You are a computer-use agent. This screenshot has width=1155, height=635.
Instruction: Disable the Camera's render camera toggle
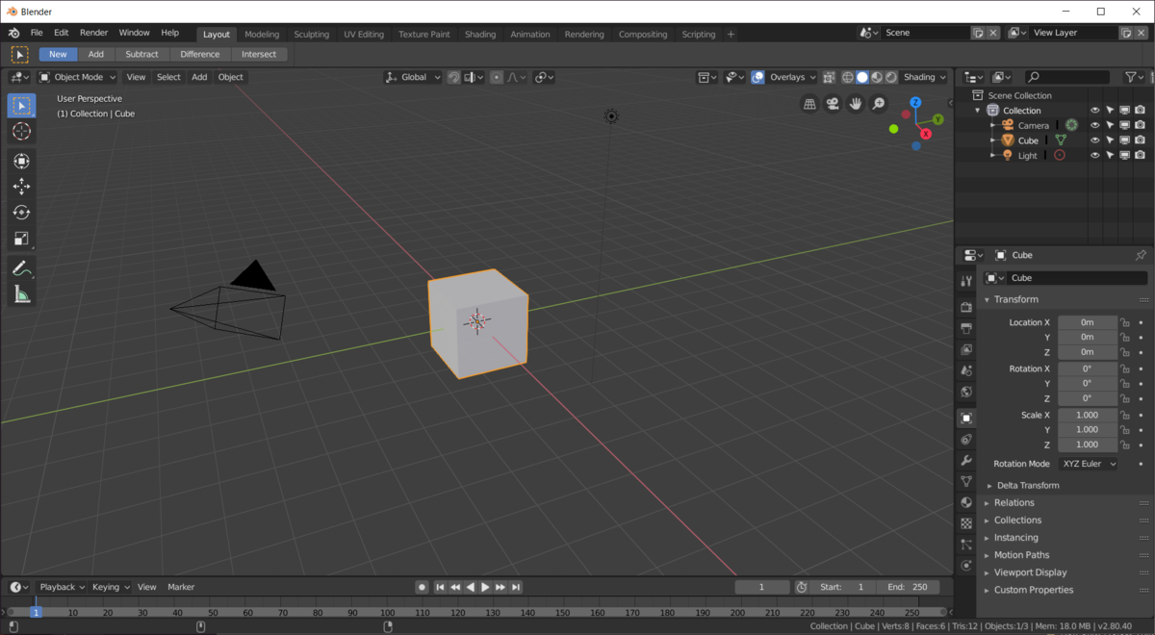(x=1140, y=124)
